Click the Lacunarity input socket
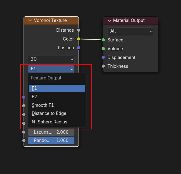Viewport: 181px width, 174px height. (24, 132)
